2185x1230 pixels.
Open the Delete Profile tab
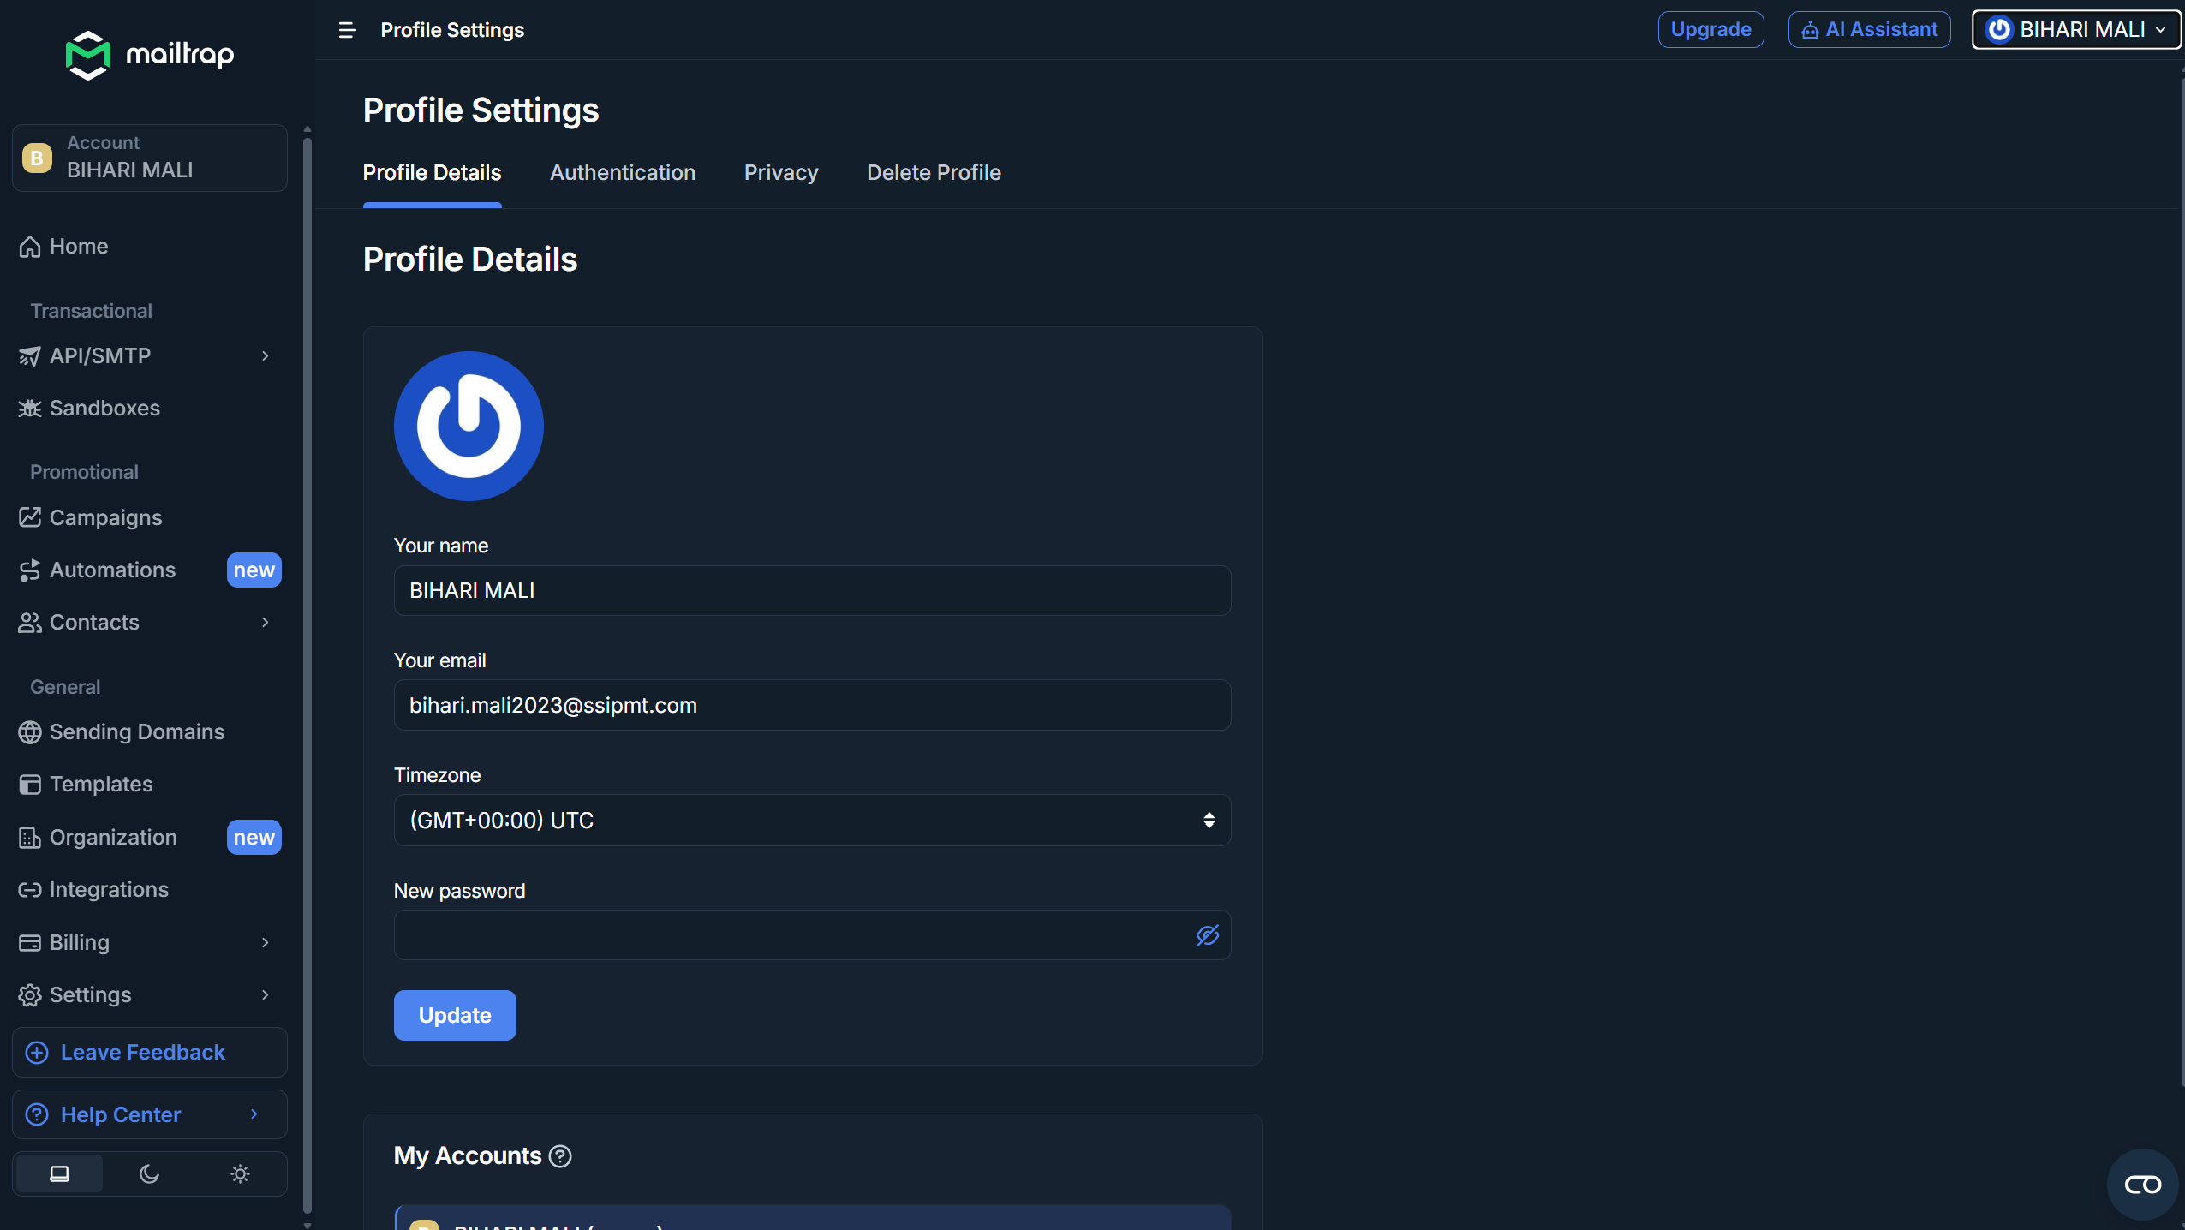click(x=934, y=173)
